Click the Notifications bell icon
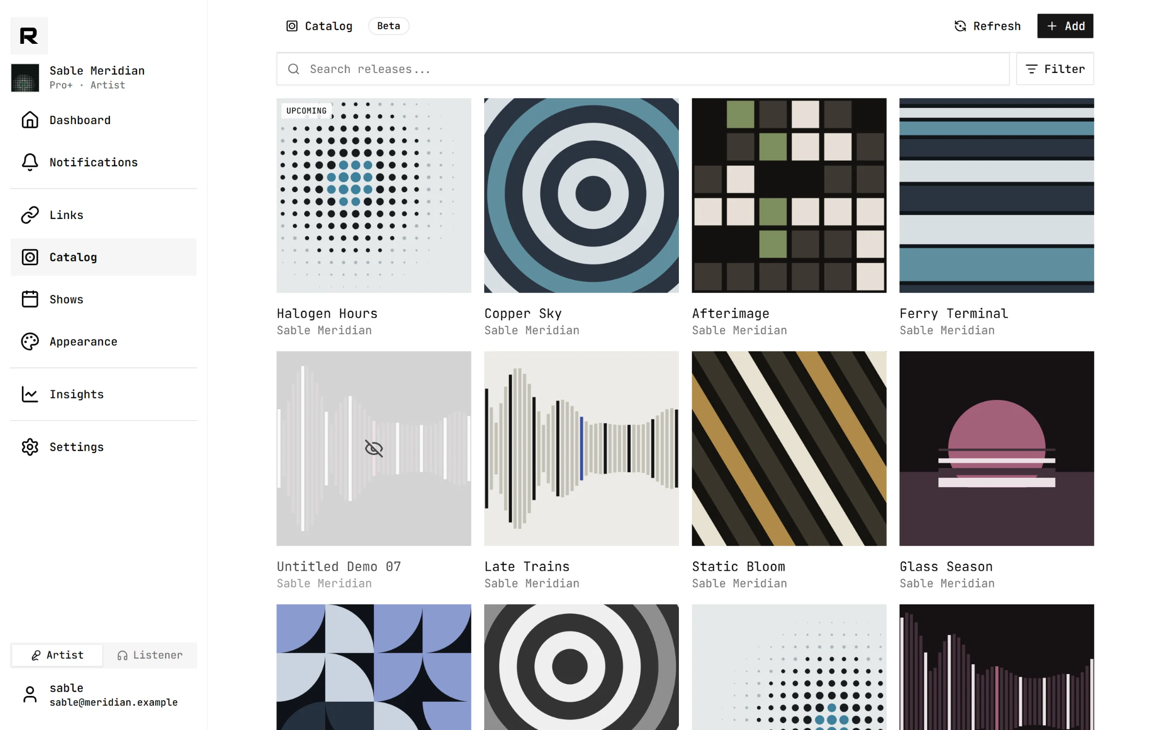Screen dimensions: 1168x730 (30, 162)
